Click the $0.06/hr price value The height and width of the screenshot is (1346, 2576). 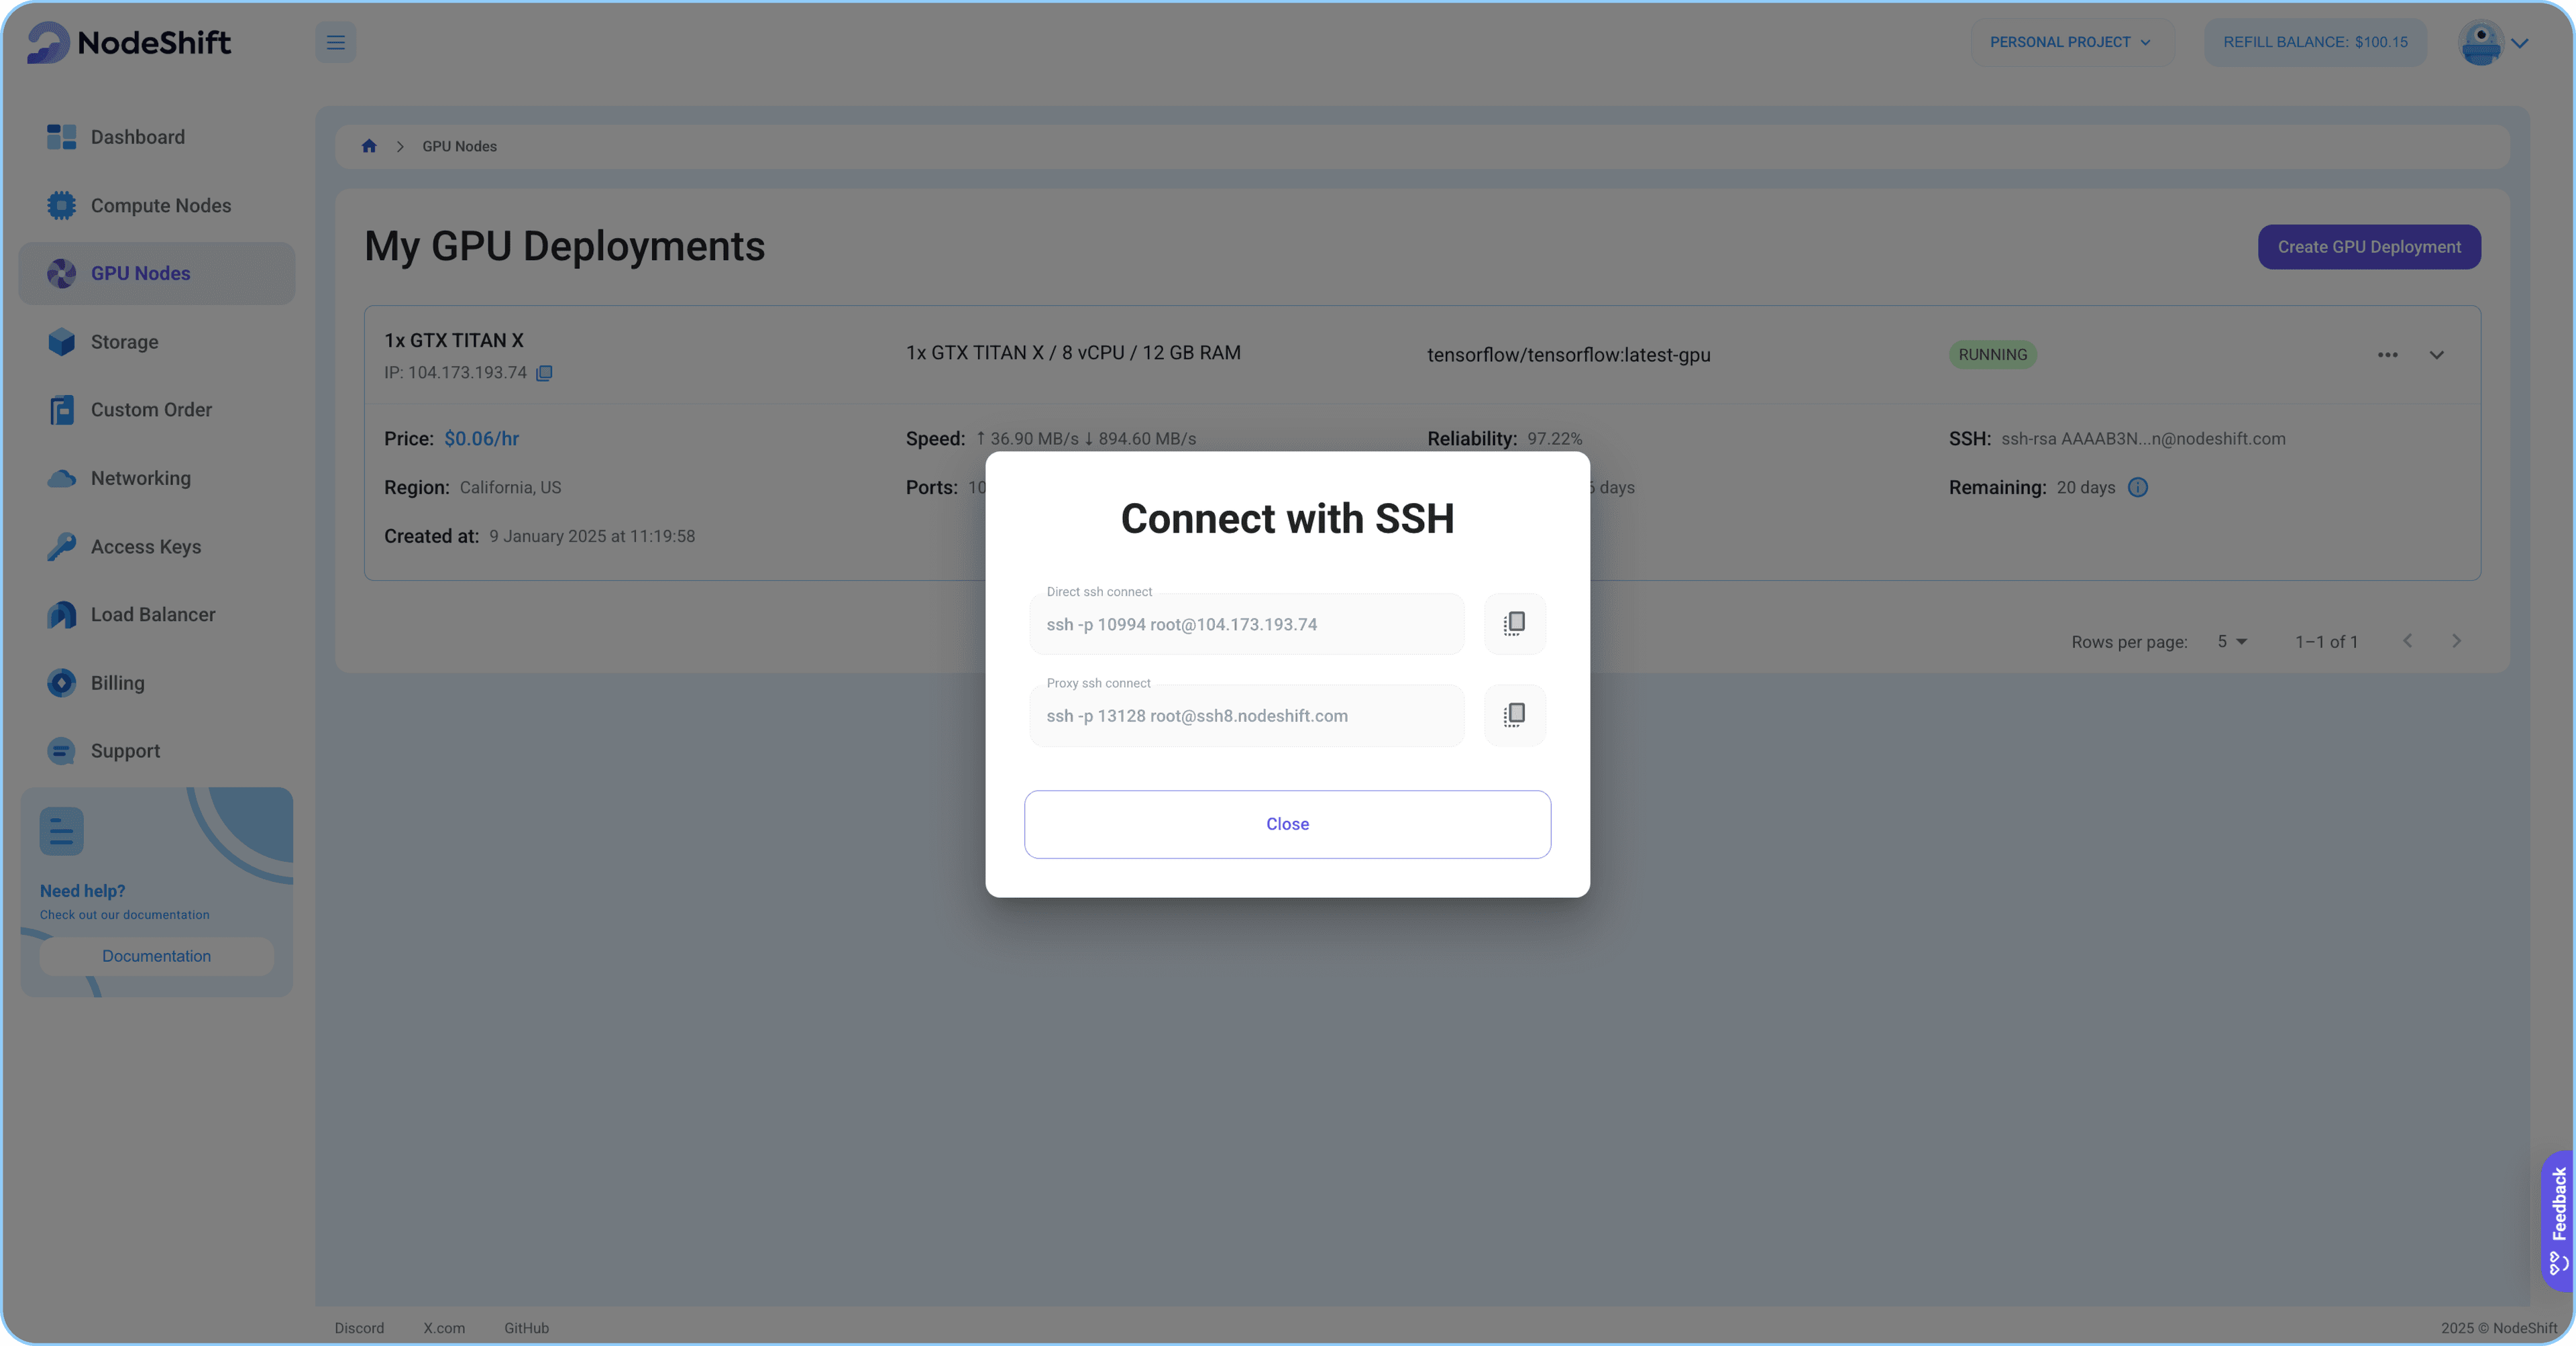tap(481, 438)
